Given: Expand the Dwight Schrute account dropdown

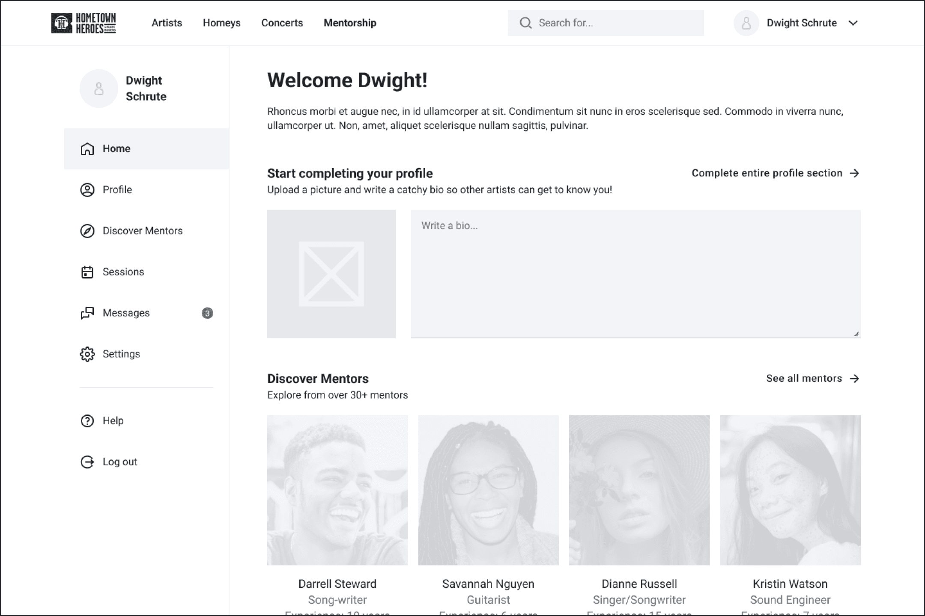Looking at the screenshot, I should pyautogui.click(x=853, y=23).
